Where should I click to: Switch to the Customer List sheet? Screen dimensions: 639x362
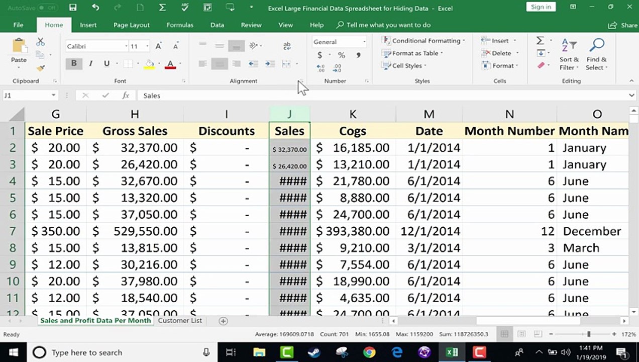(180, 320)
